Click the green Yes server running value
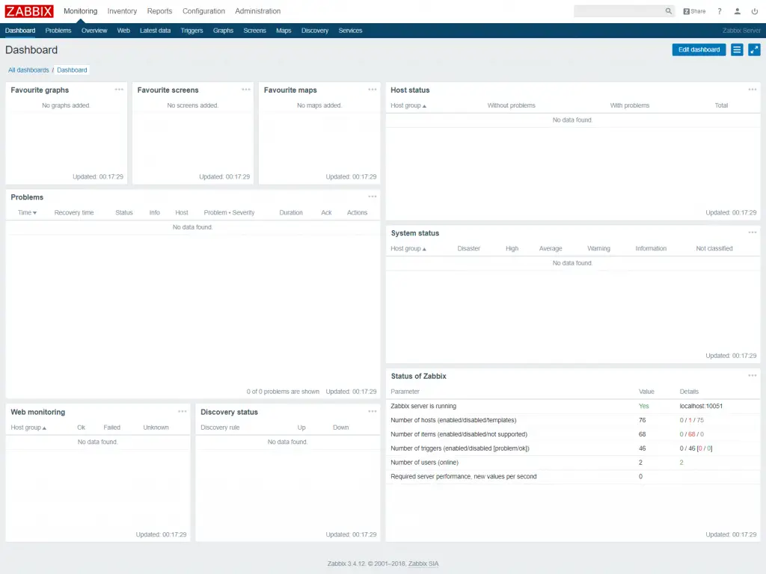Image resolution: width=766 pixels, height=574 pixels. (x=644, y=406)
